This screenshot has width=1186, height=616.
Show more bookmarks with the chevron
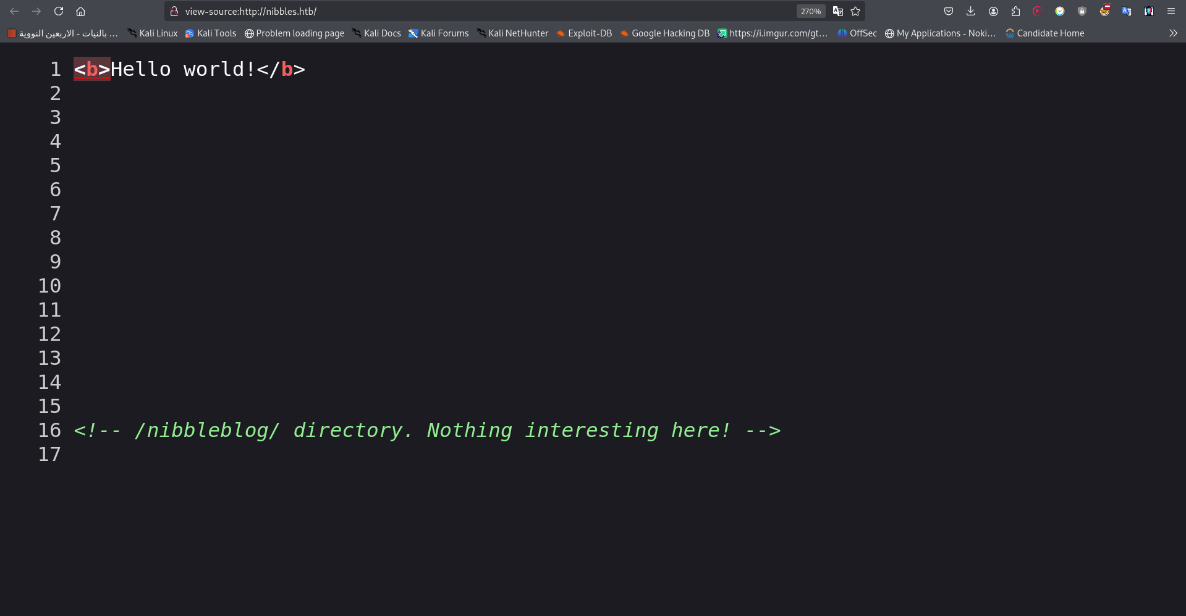pos(1172,33)
